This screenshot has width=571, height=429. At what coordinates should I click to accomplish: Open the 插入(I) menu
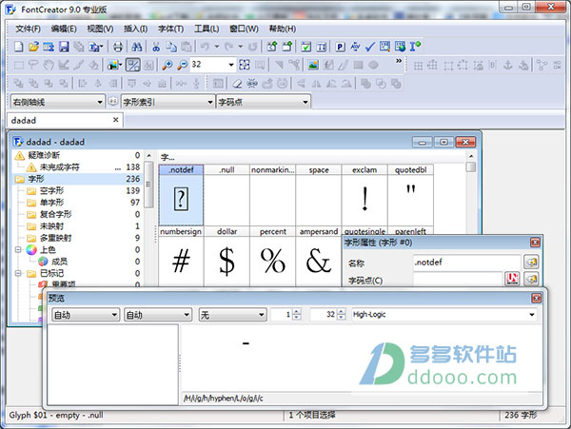coord(135,29)
